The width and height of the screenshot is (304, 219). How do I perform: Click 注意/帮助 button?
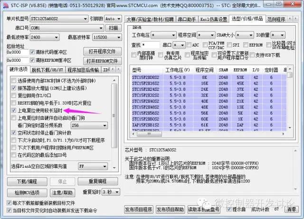pos(62,192)
